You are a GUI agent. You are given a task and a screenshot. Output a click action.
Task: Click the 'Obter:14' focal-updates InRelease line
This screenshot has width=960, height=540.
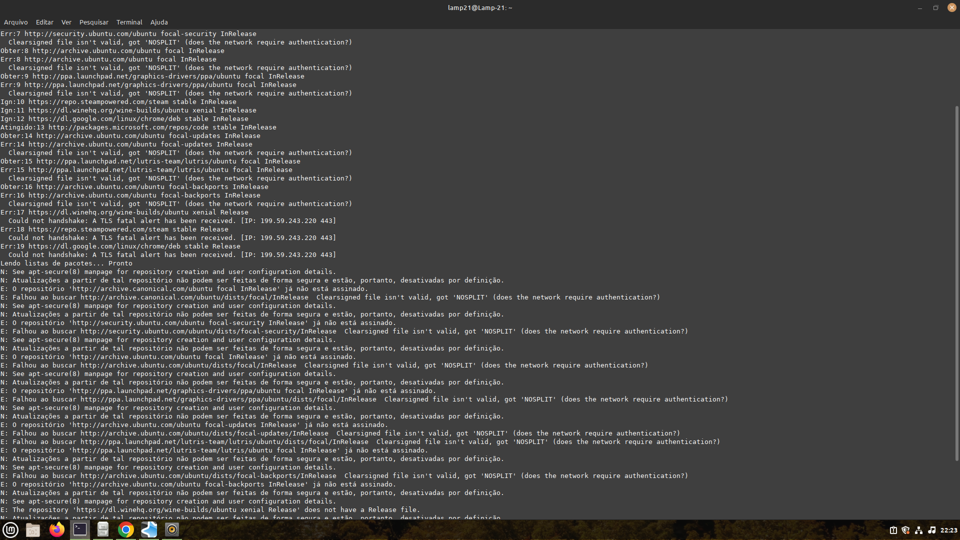coord(130,135)
